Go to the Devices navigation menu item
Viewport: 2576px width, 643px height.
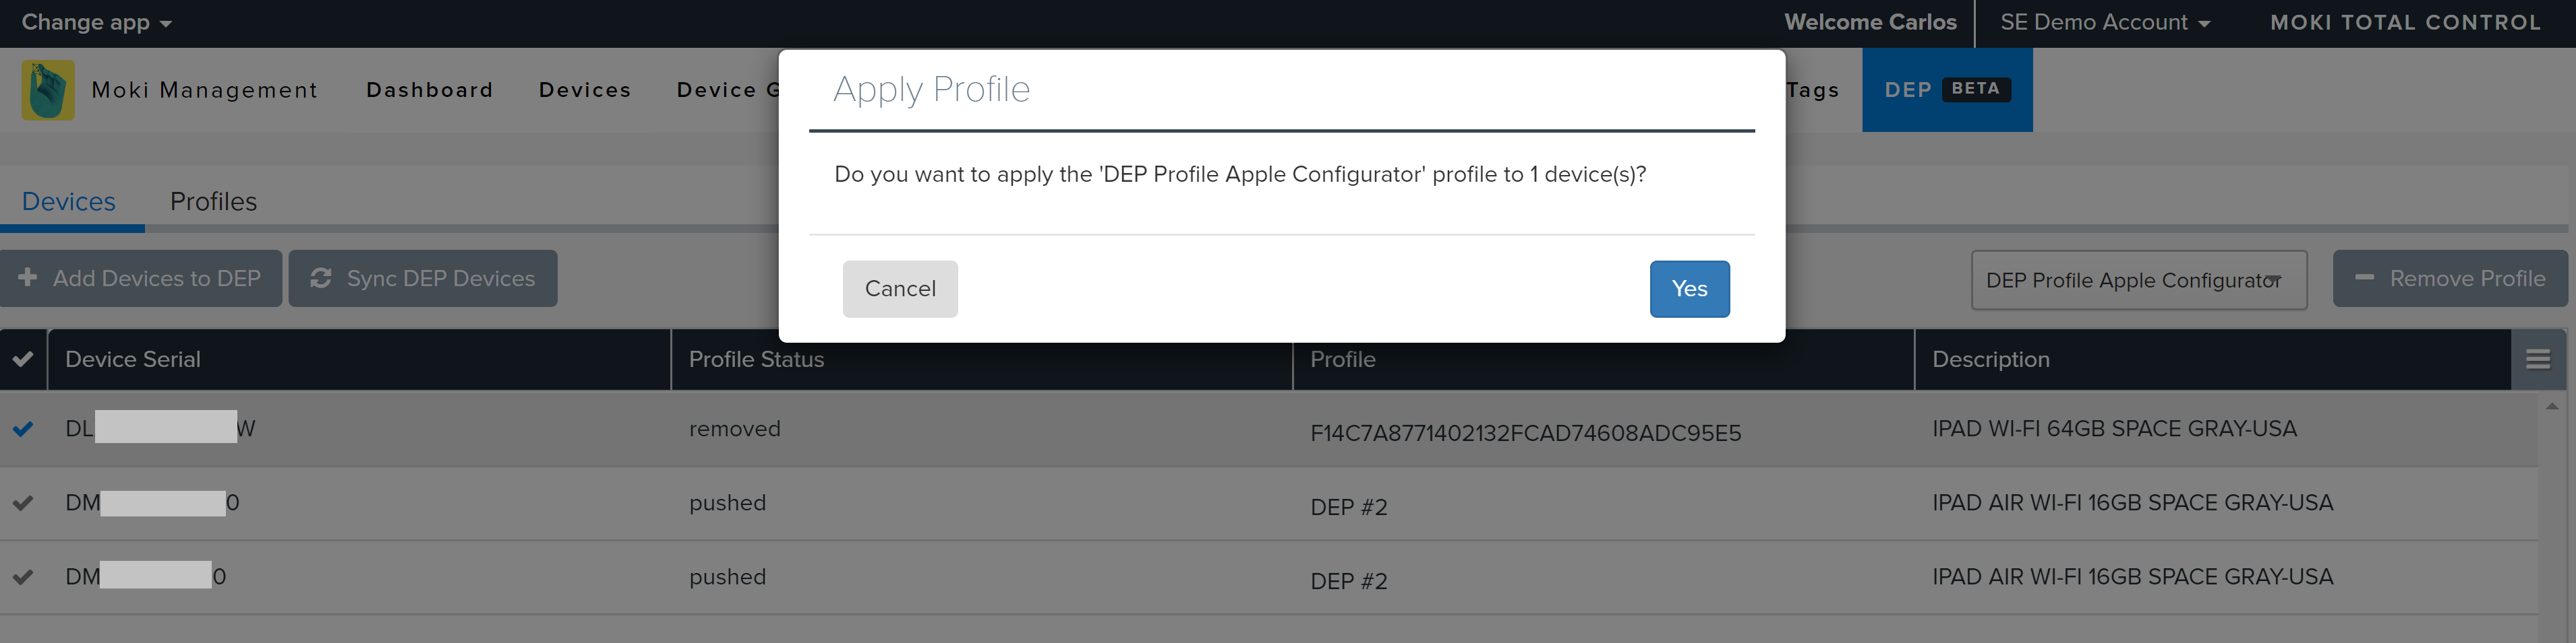585,90
